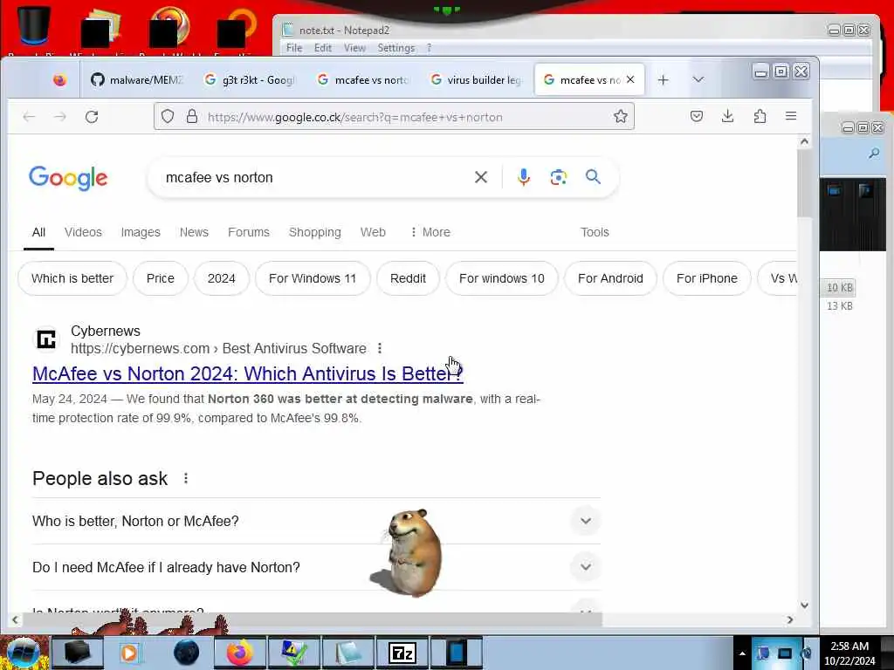Open People also ask options menu
Image resolution: width=894 pixels, height=670 pixels.
(186, 479)
